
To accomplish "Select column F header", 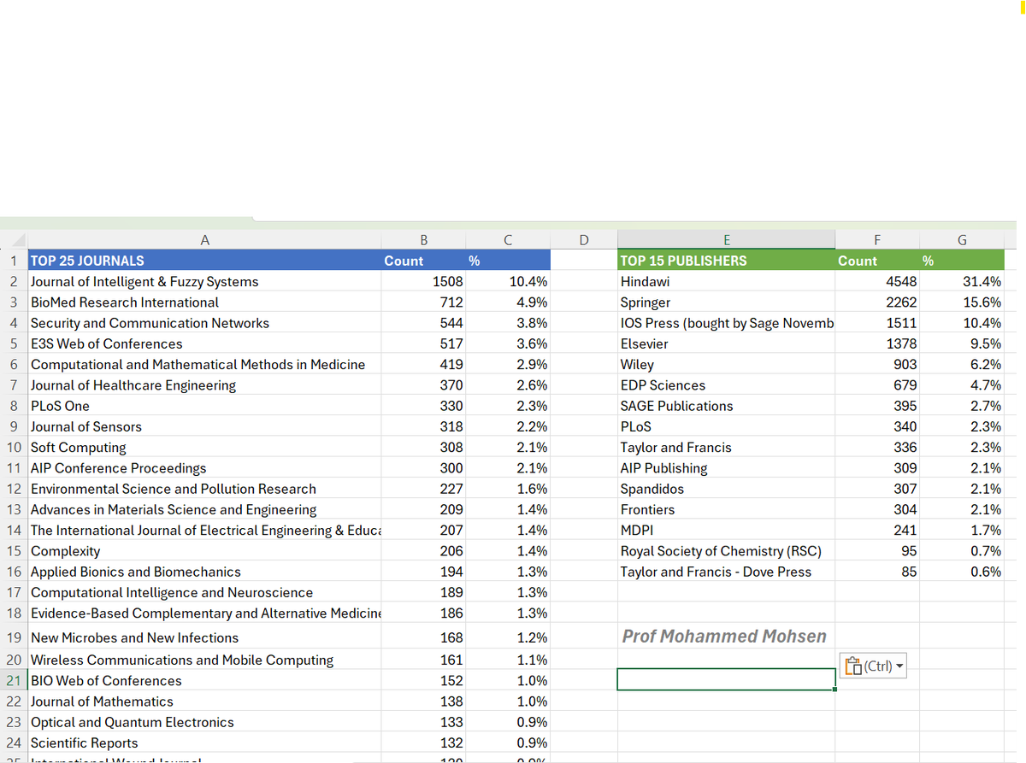I will [877, 240].
